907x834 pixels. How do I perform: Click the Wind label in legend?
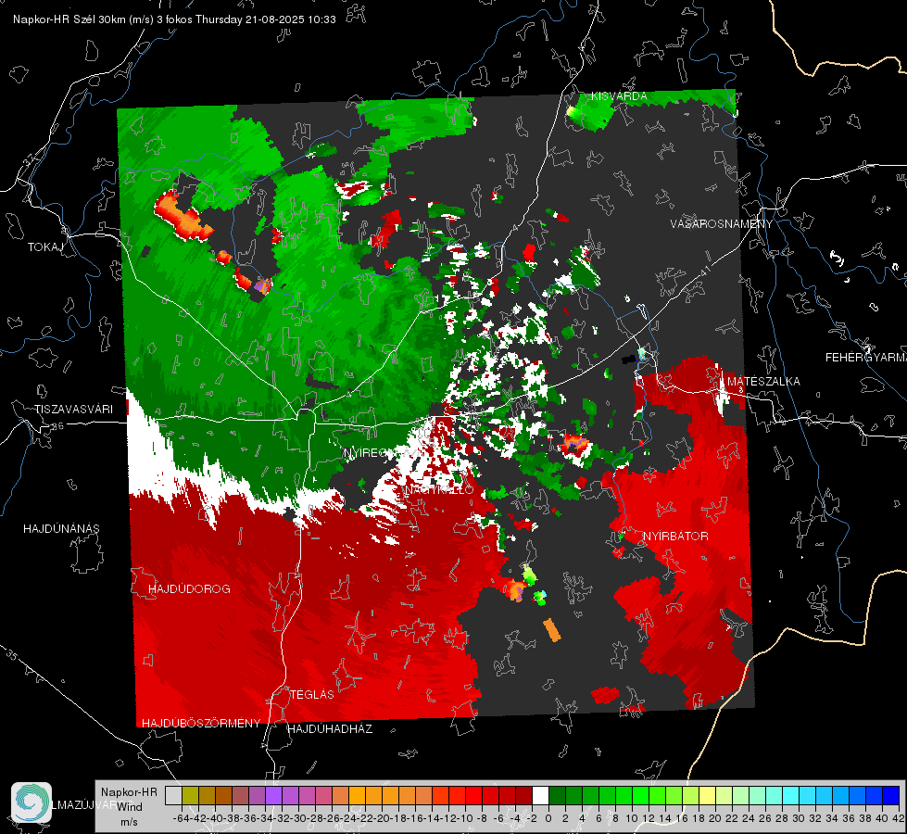[130, 806]
